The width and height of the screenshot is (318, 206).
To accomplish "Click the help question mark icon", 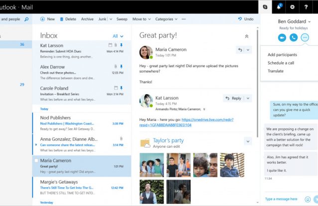I will (306, 7).
